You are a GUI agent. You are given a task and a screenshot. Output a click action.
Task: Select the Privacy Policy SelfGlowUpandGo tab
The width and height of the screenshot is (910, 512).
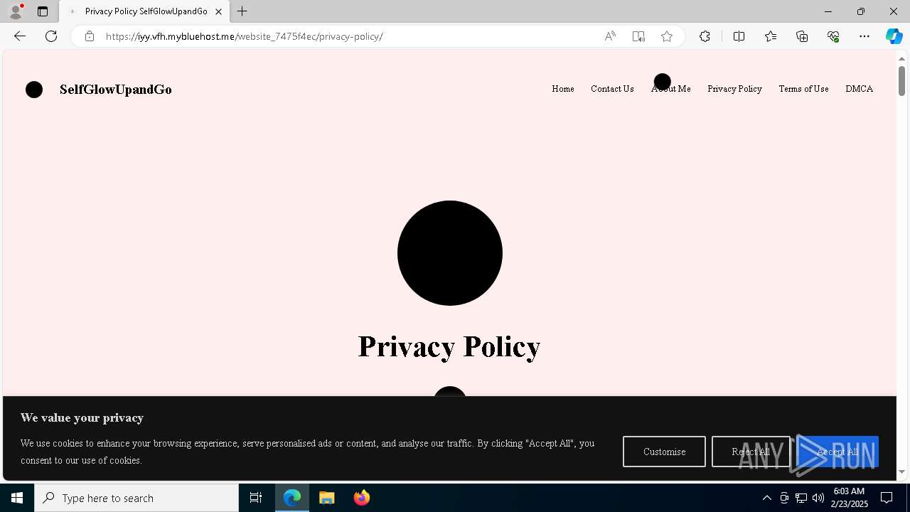pos(144,11)
